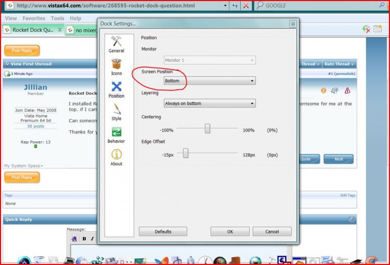
Task: Open the Favorites menu
Action: 34,18
